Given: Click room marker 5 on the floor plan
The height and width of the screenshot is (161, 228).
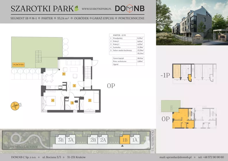Looking at the screenshot, I should [64, 74].
